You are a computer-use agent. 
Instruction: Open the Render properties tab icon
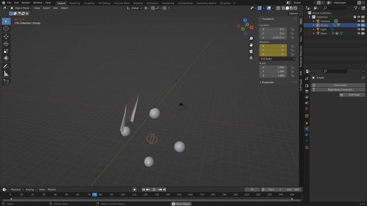click(x=307, y=86)
